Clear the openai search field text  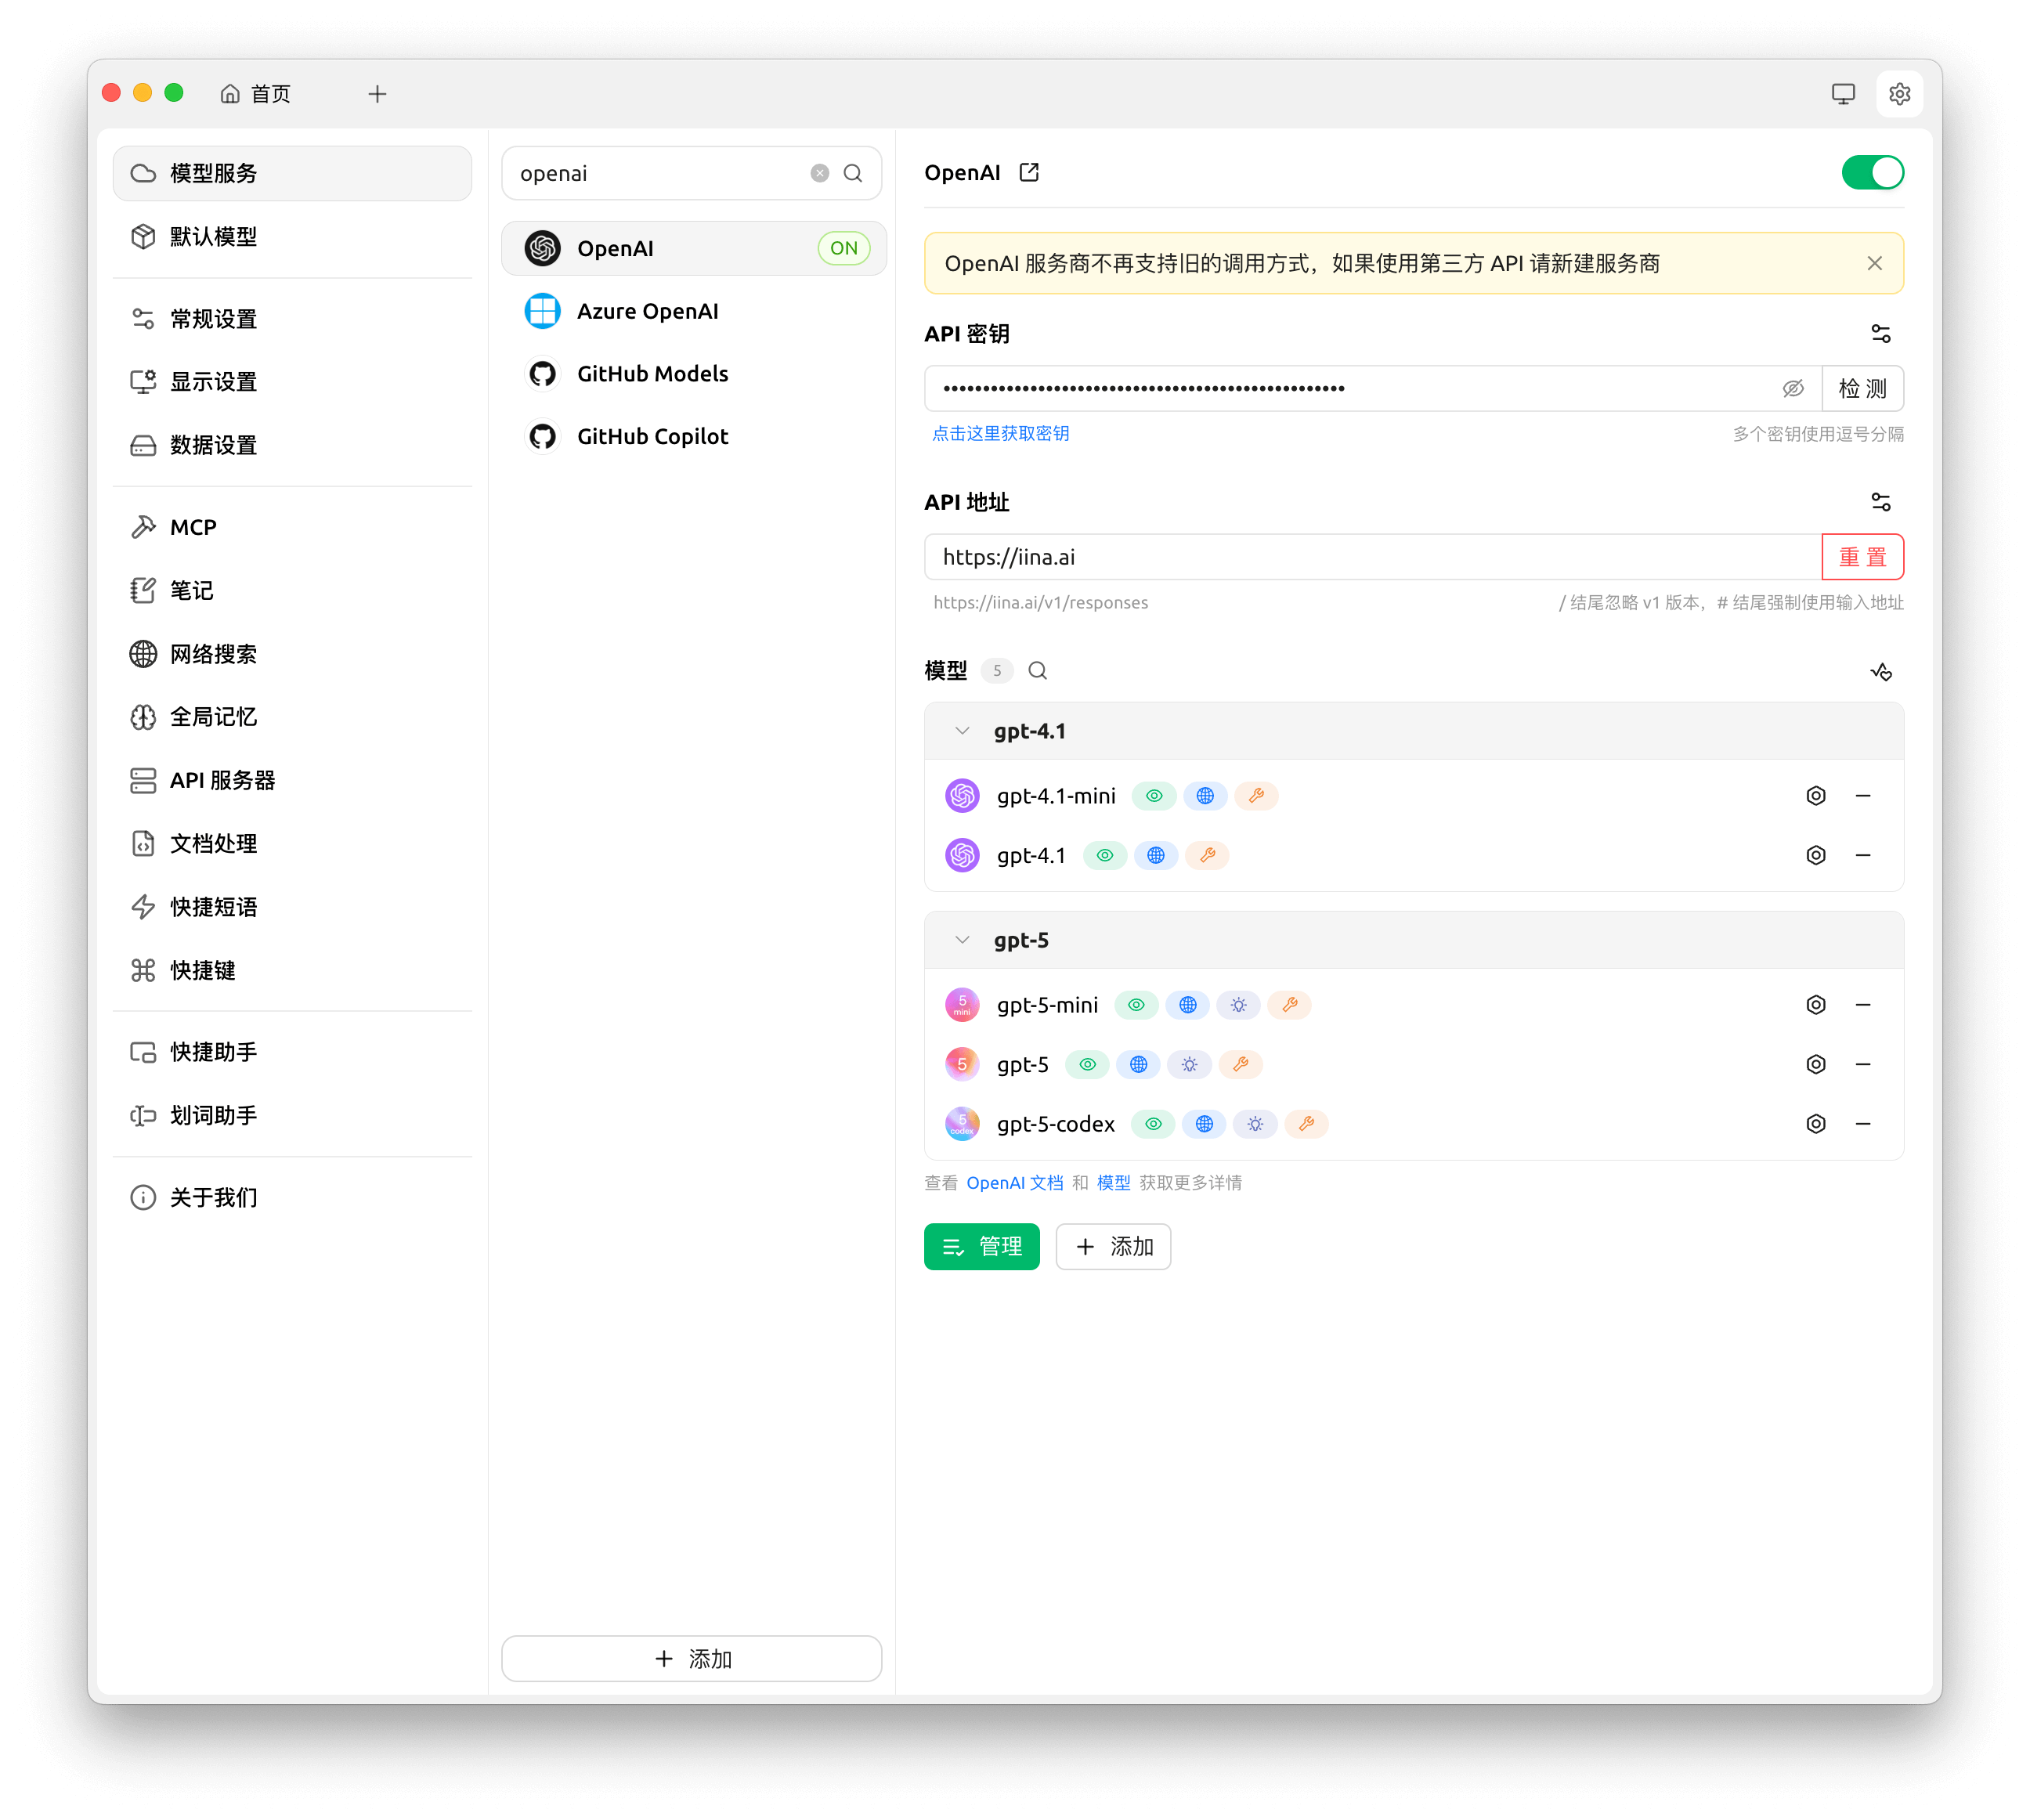pos(819,172)
